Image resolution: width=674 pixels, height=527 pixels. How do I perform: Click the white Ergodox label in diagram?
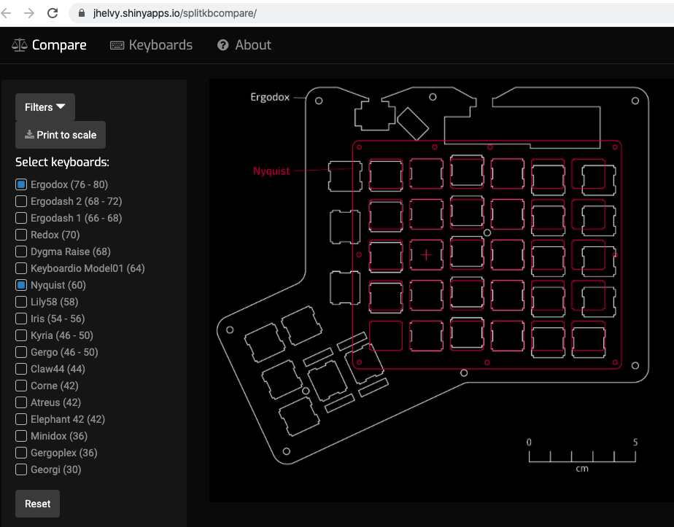tap(270, 97)
